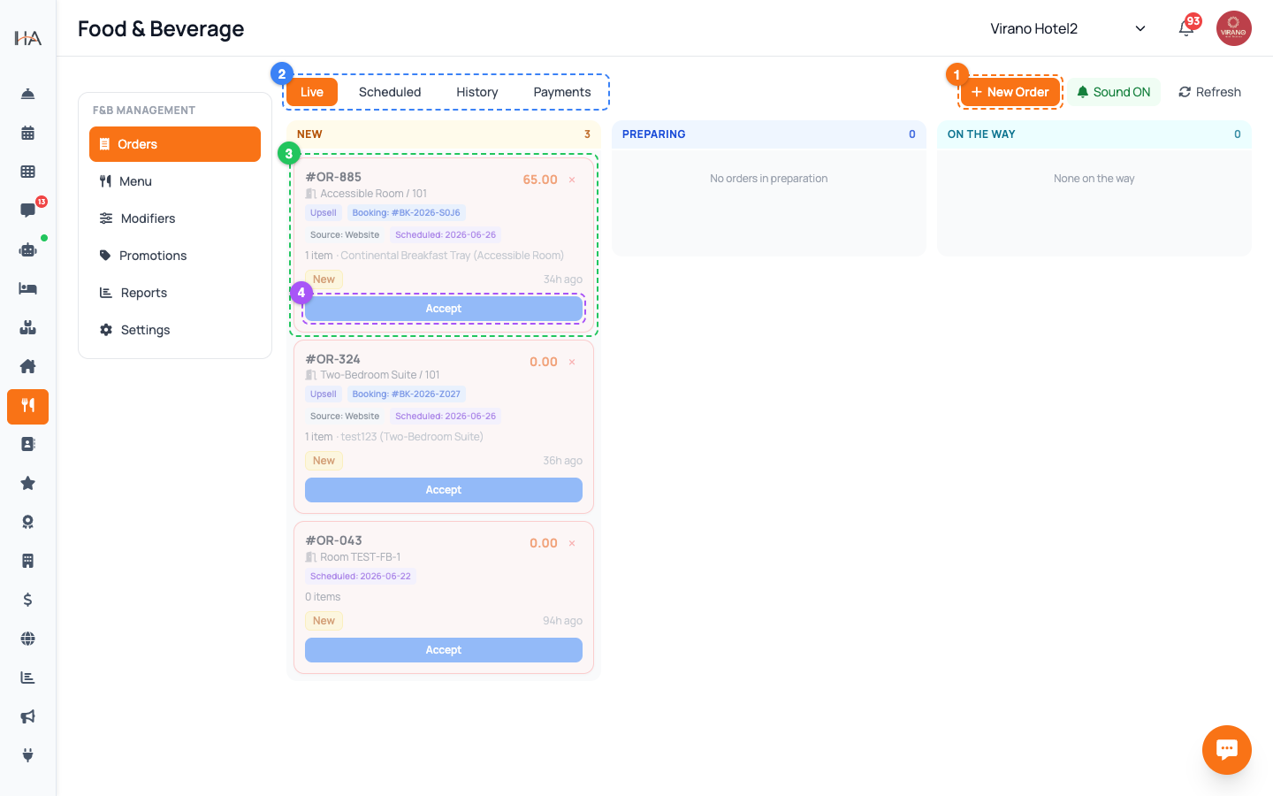Open the table grid icon in sidebar
1273x796 pixels.
27,172
